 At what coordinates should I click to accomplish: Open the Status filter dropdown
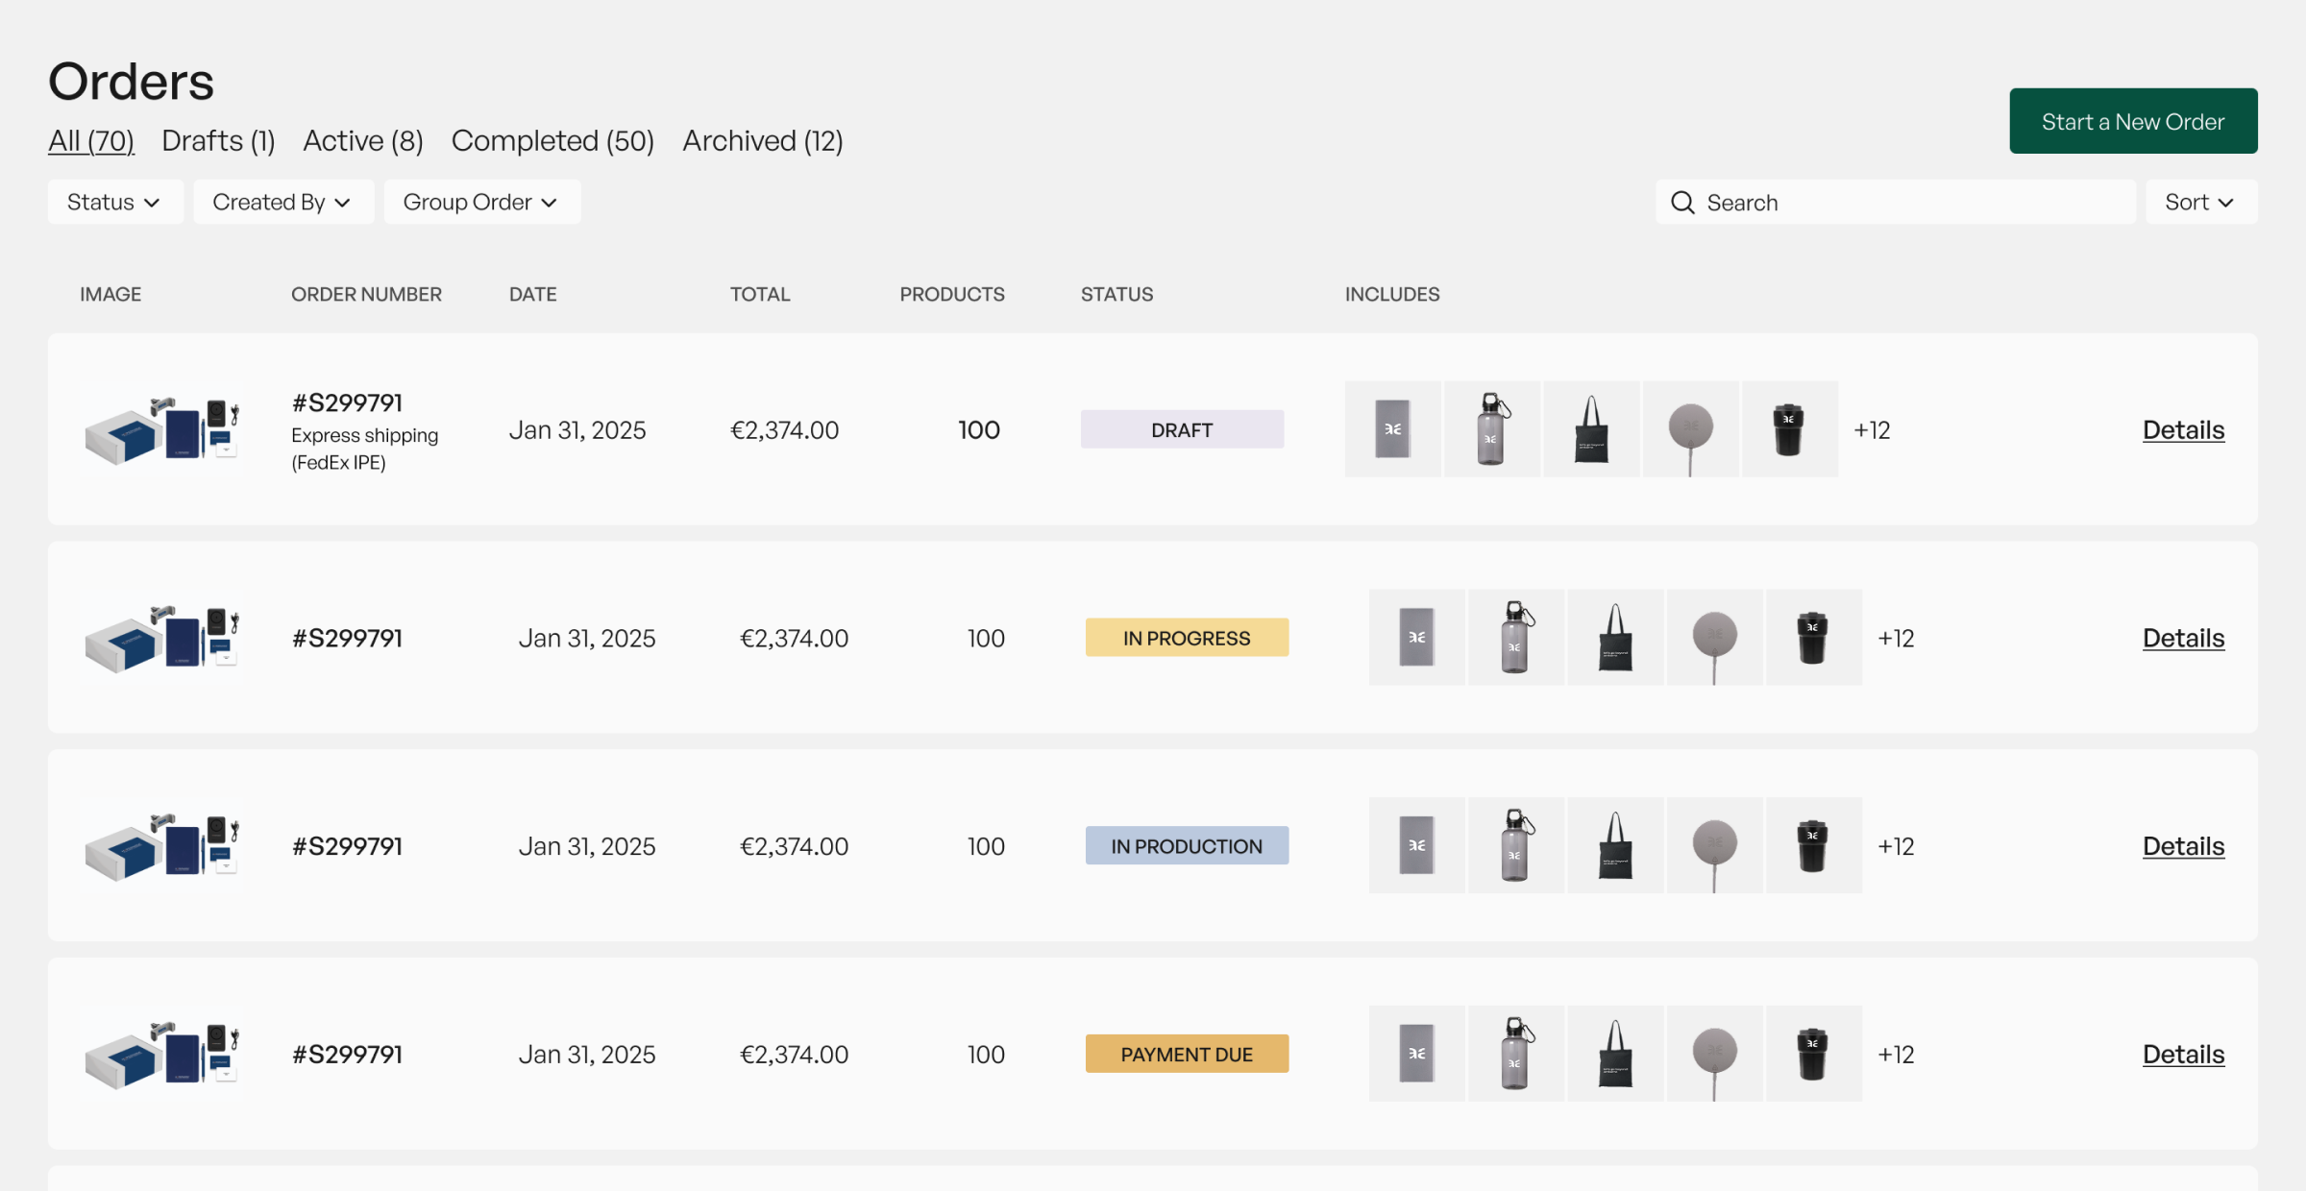pos(115,202)
